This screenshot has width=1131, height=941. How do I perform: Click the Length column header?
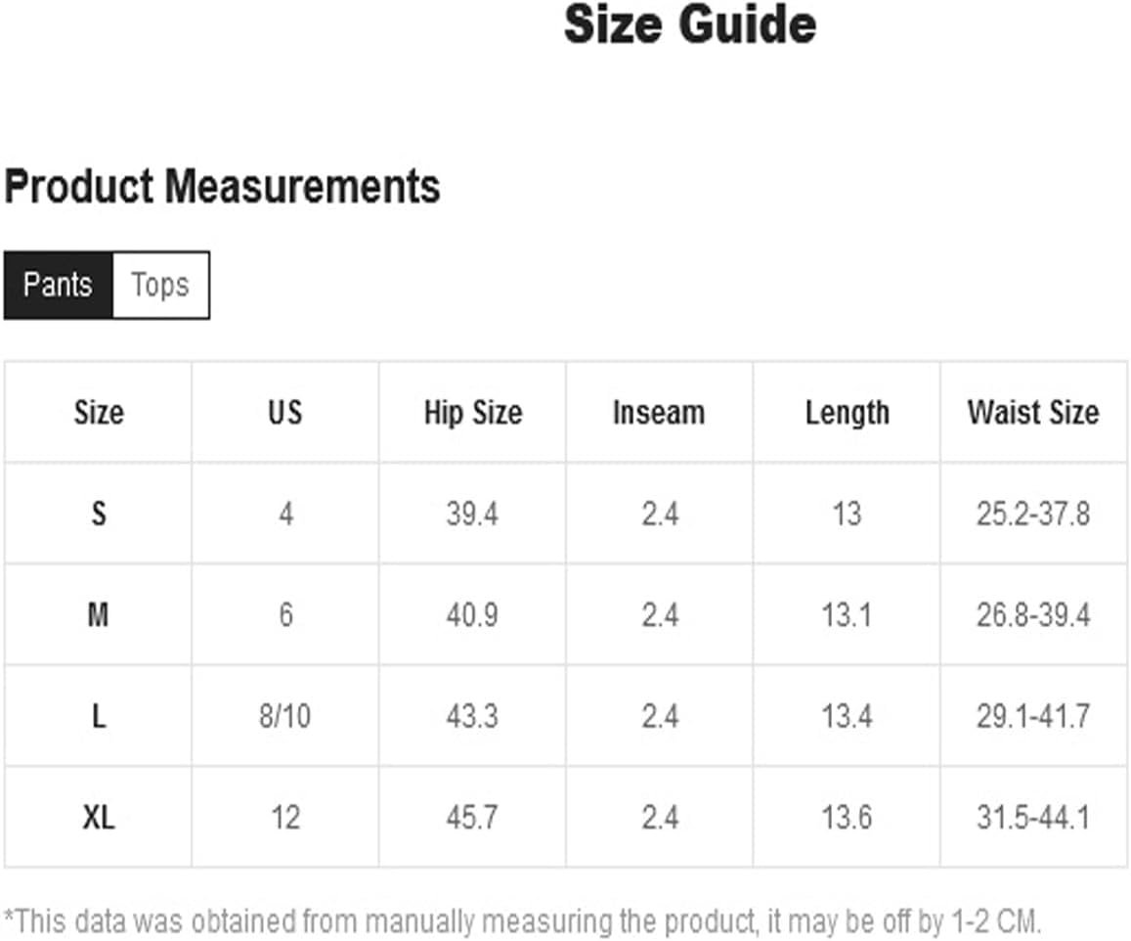click(x=847, y=412)
